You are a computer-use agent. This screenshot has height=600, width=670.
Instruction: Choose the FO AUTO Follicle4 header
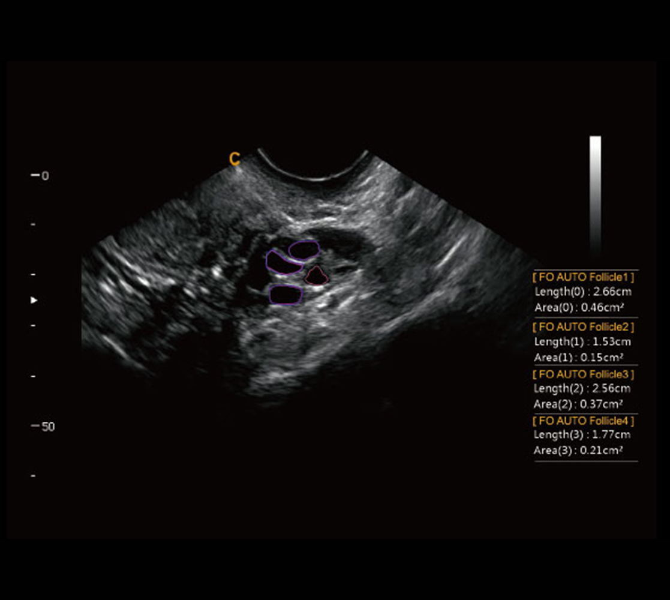point(583,421)
